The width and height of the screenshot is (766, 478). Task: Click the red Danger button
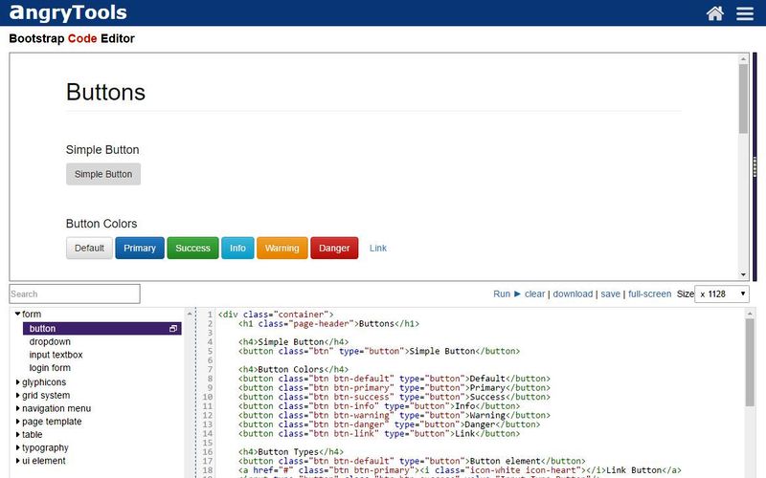[x=334, y=249]
